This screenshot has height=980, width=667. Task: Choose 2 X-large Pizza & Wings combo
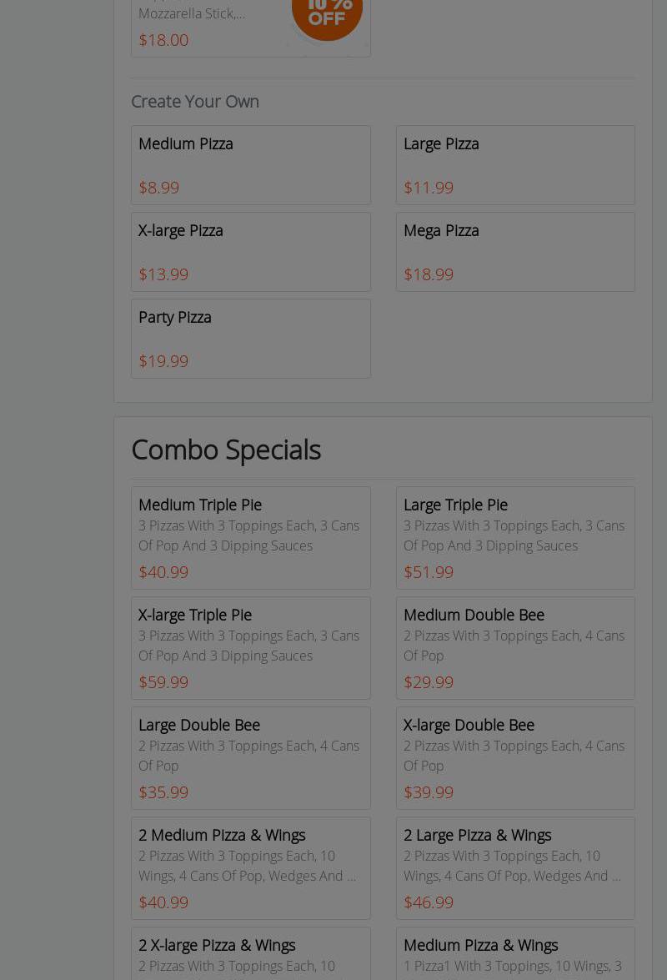point(250,955)
